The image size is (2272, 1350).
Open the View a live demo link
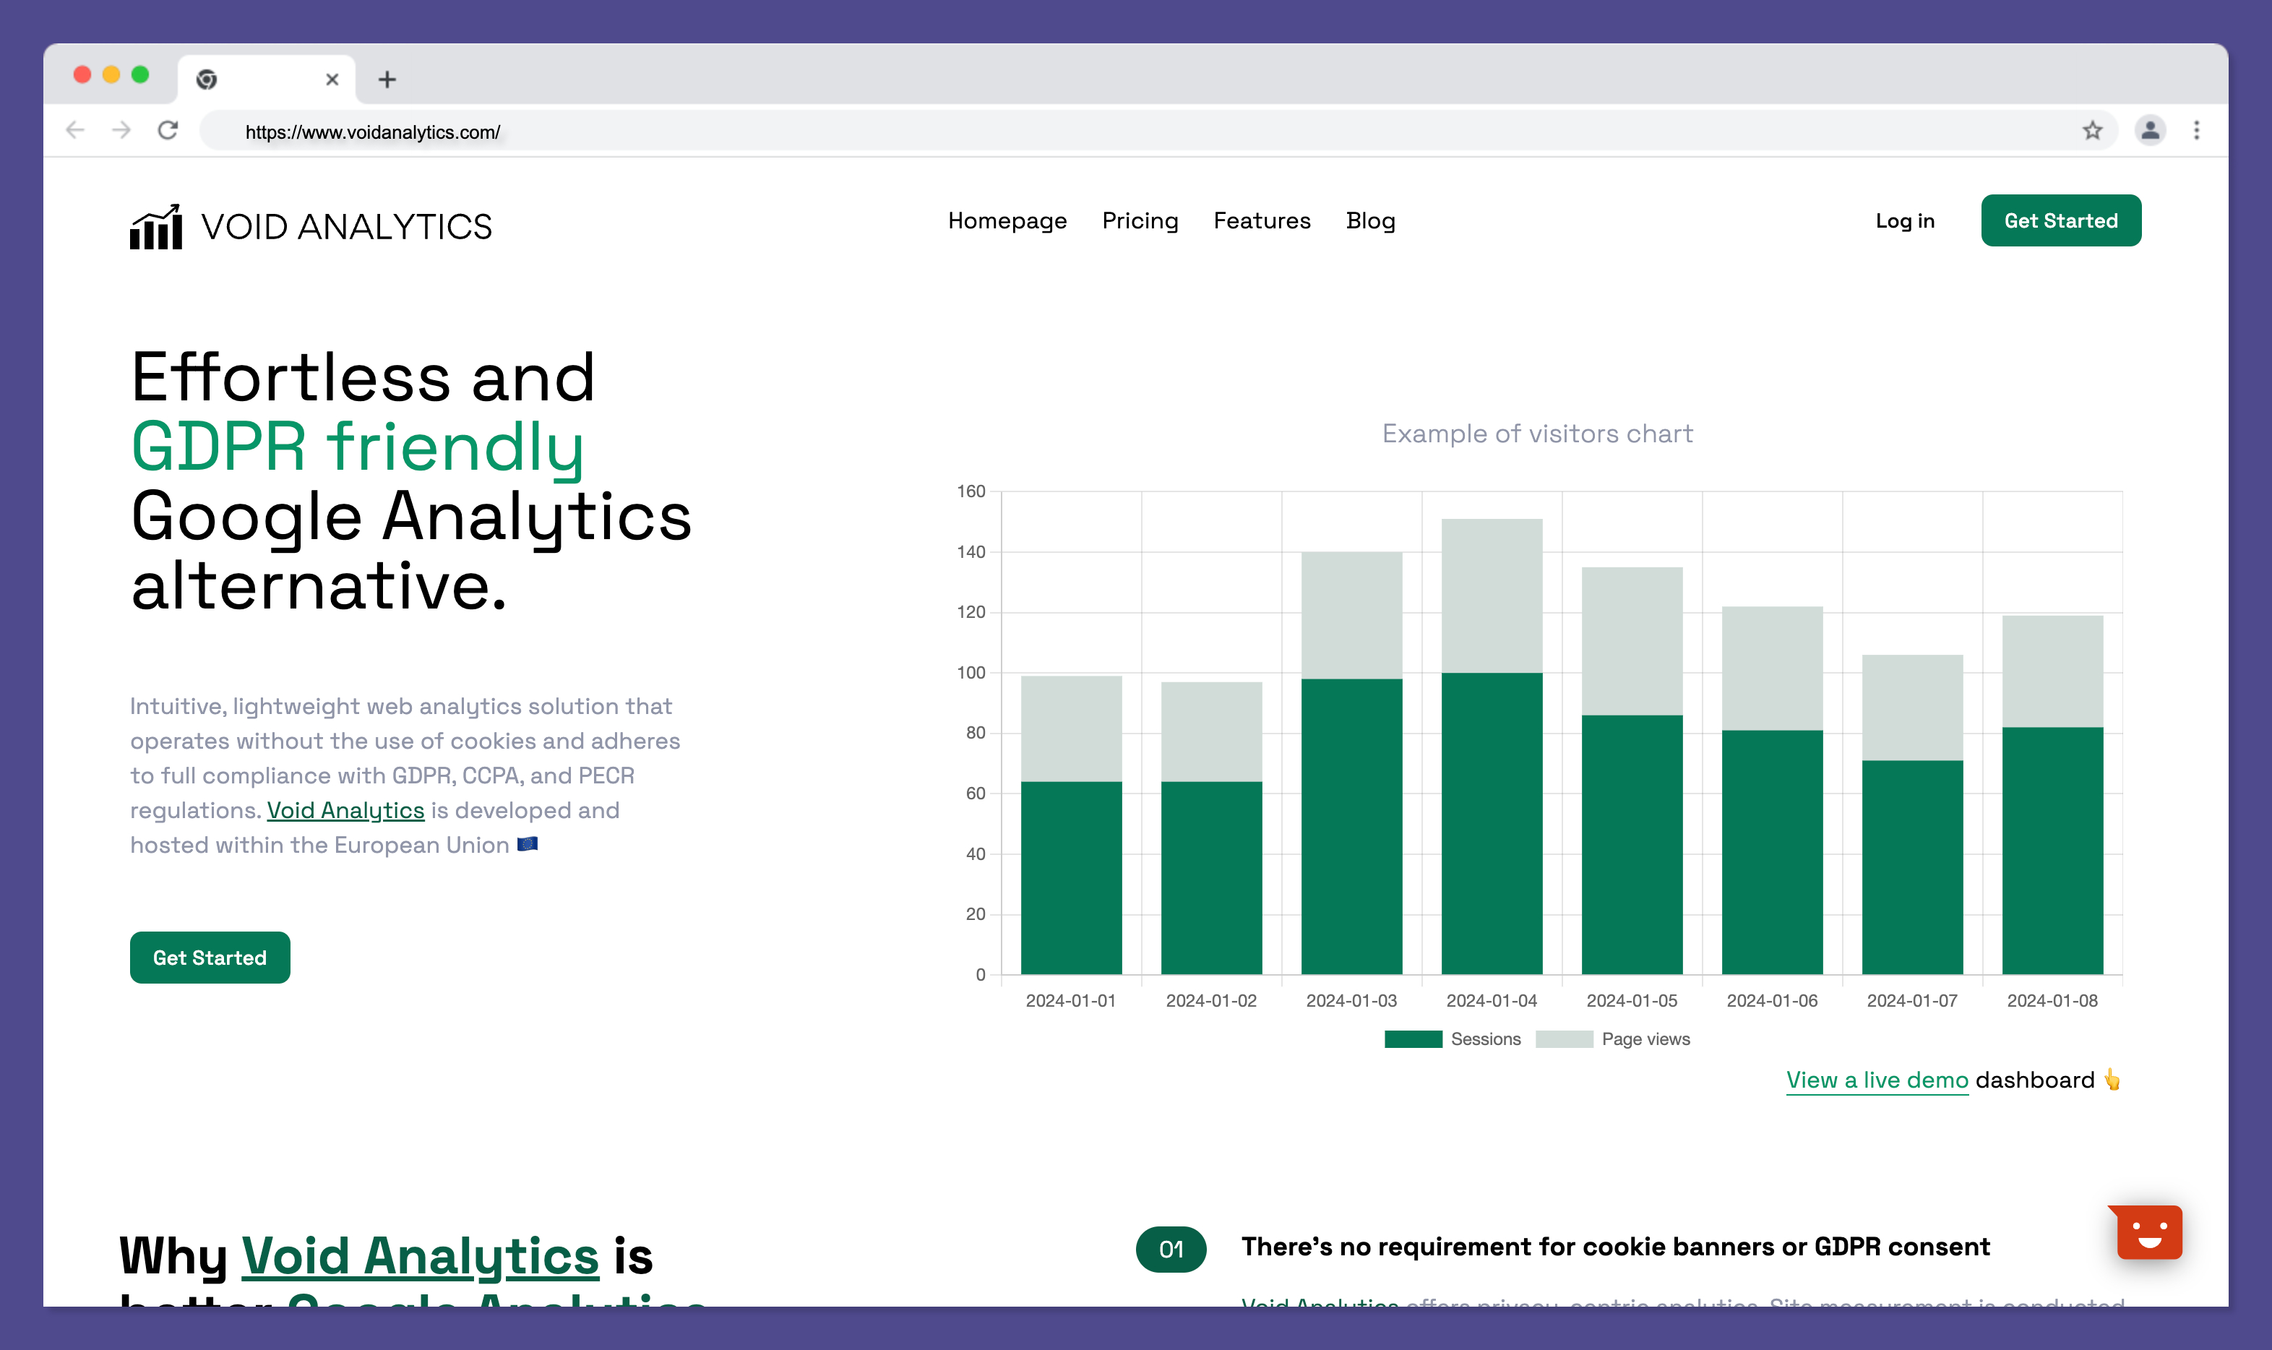click(1877, 1080)
